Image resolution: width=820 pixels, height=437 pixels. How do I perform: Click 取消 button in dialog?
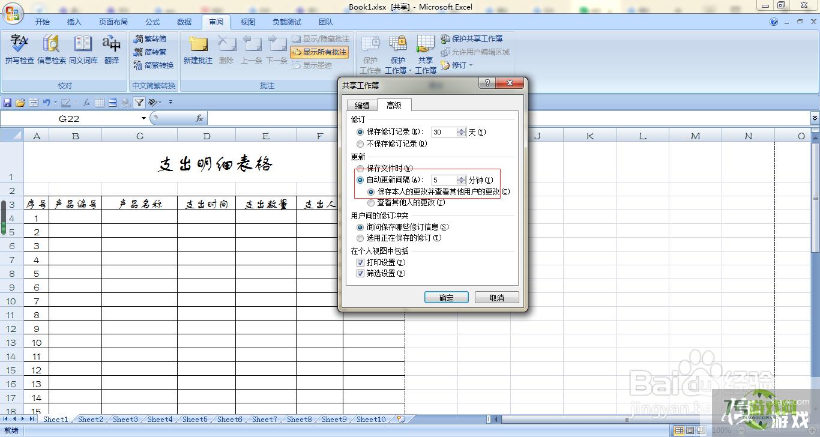[x=496, y=298]
